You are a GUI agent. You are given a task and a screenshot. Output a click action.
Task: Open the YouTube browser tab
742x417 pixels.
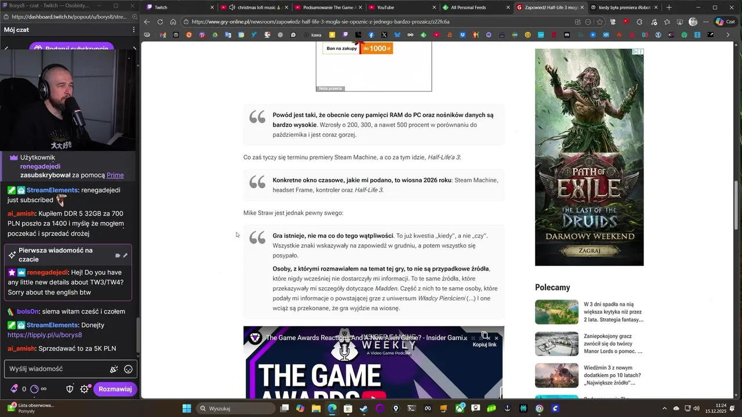click(403, 8)
